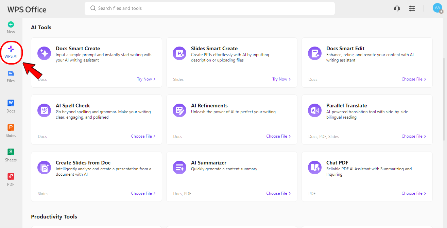Open the settings sliders icon
Screen dimensions: 447x228
[412, 8]
